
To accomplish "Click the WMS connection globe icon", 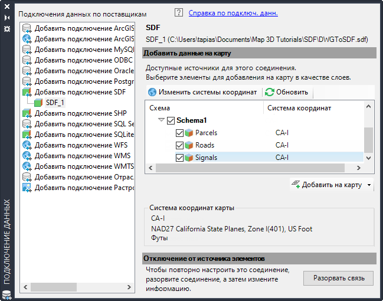I will 27,156.
